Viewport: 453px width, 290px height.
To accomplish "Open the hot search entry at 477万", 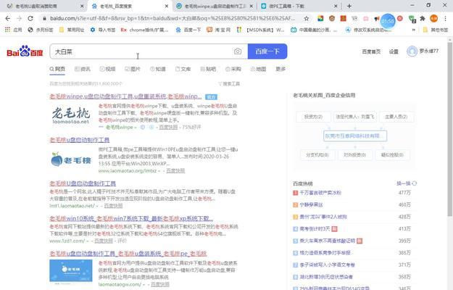I will coord(320,193).
